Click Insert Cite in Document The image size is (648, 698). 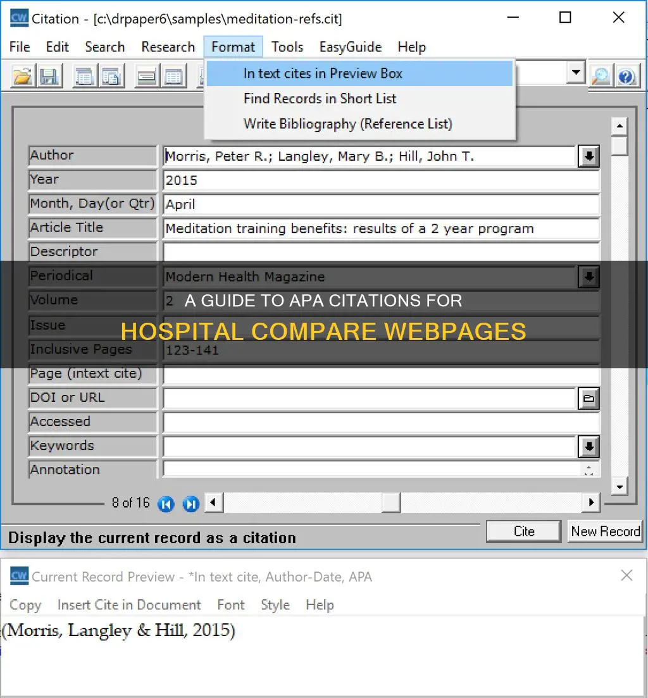point(129,605)
